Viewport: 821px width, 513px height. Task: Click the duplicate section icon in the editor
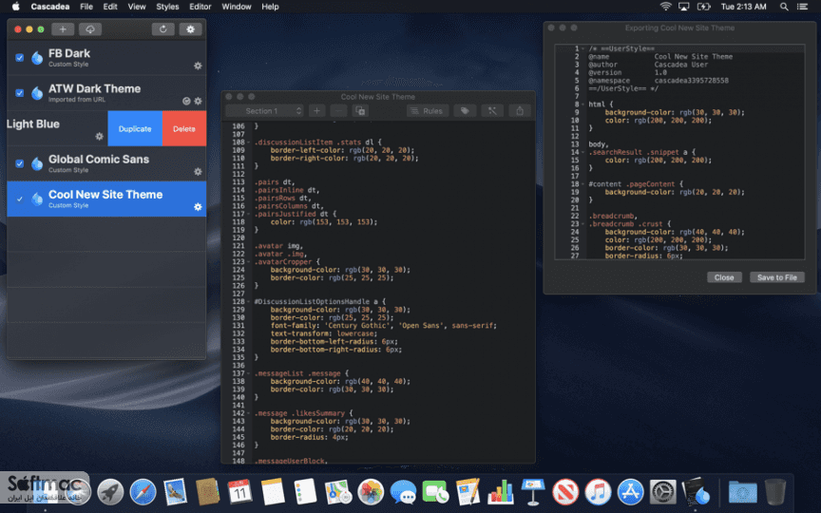(360, 110)
